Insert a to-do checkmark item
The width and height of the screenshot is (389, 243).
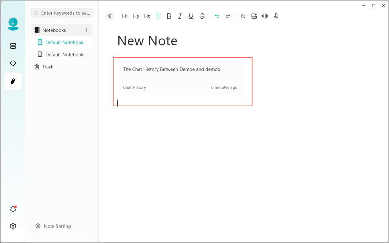tap(243, 16)
